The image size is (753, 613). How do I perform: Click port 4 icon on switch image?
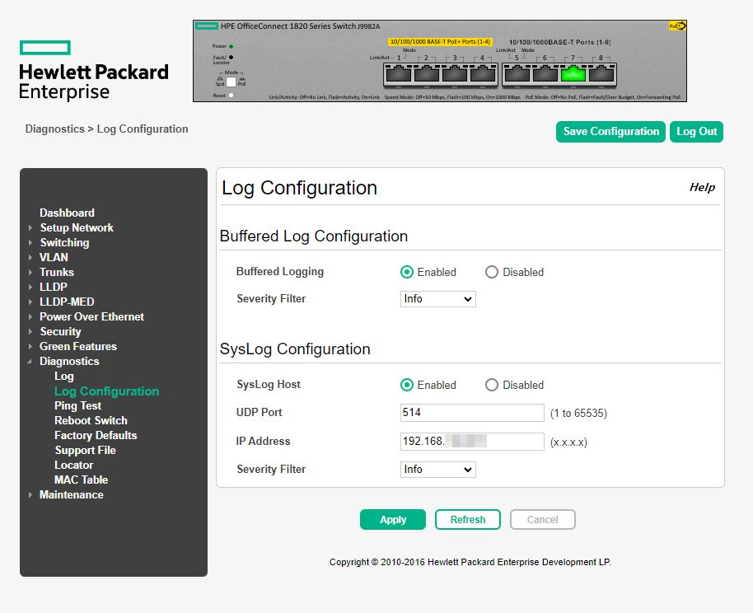(483, 74)
